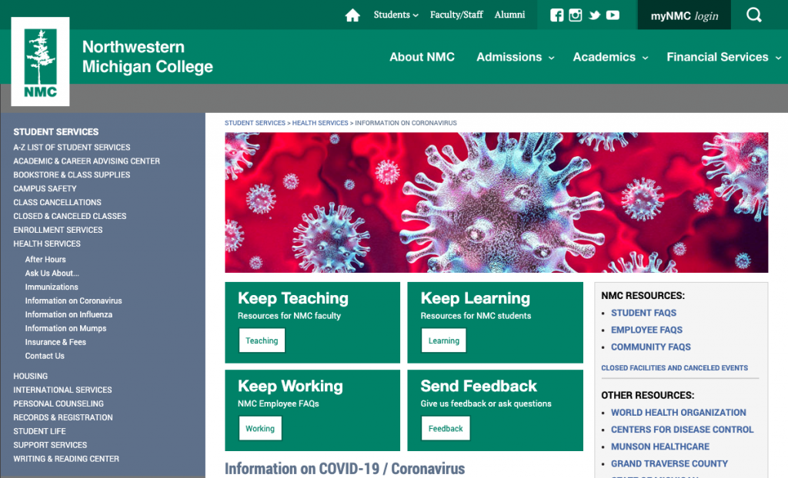Select Immunizations in Health Services sidebar
The image size is (788, 478).
pos(52,287)
